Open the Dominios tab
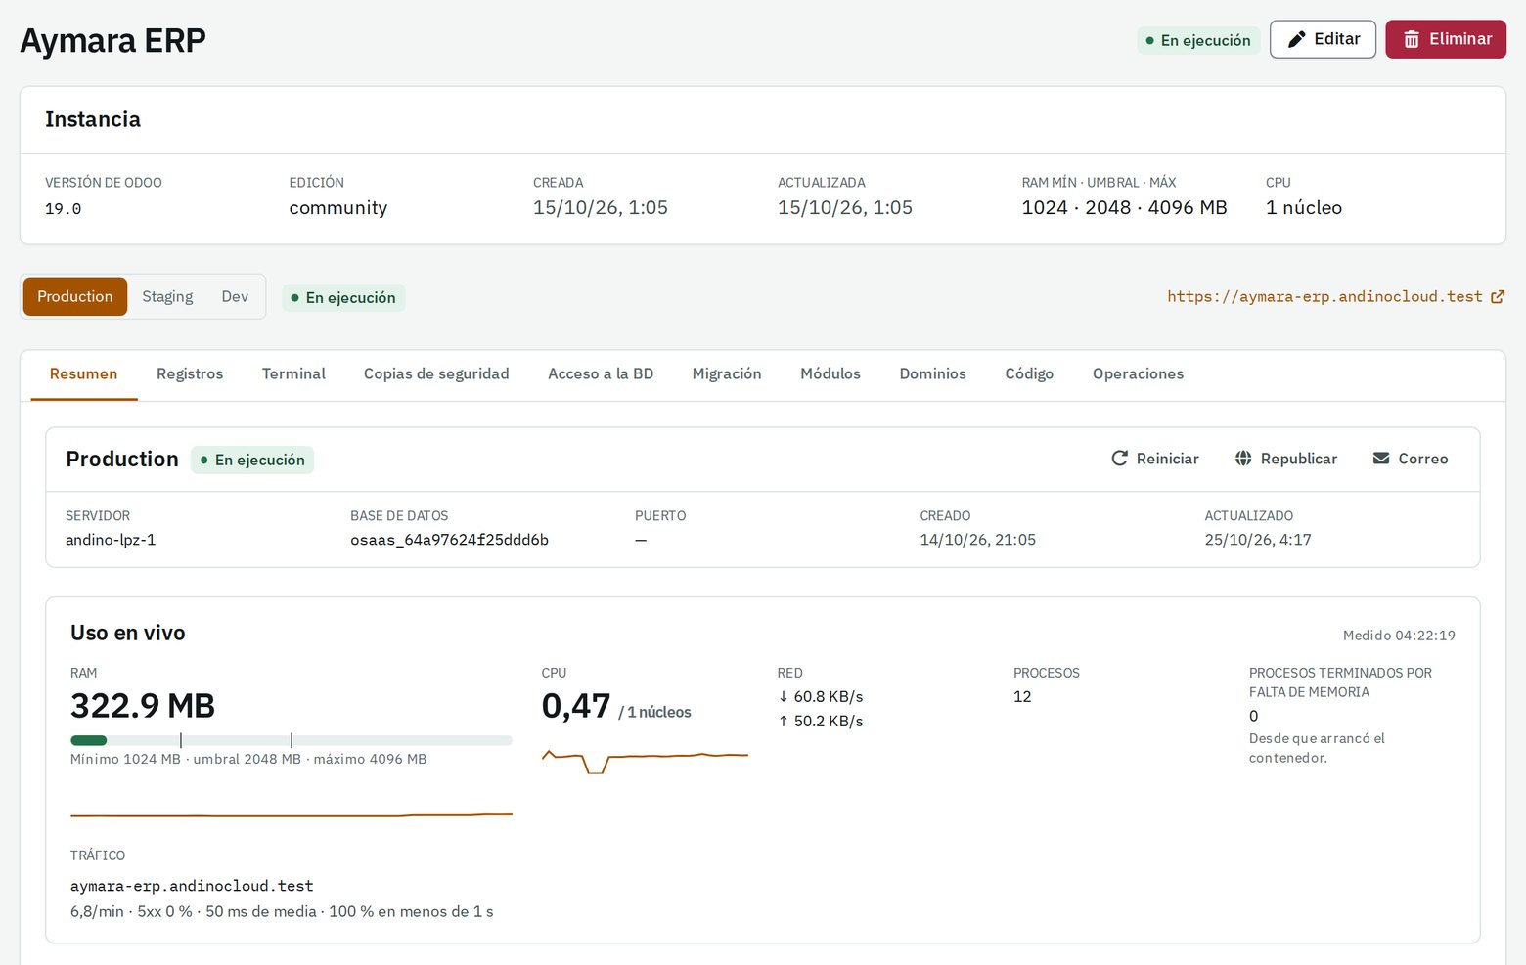The image size is (1526, 965). click(x=933, y=374)
